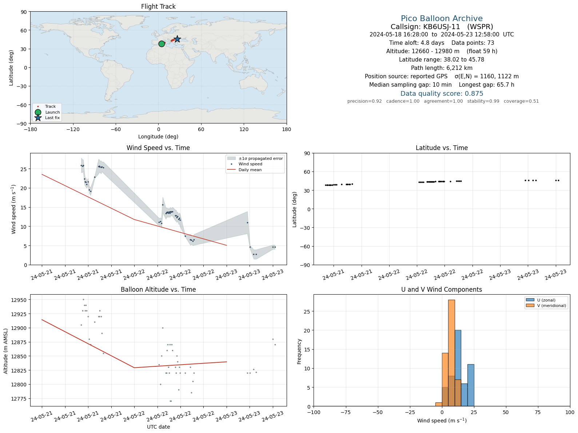Click the "V (meridional)" legend text

click(552, 306)
